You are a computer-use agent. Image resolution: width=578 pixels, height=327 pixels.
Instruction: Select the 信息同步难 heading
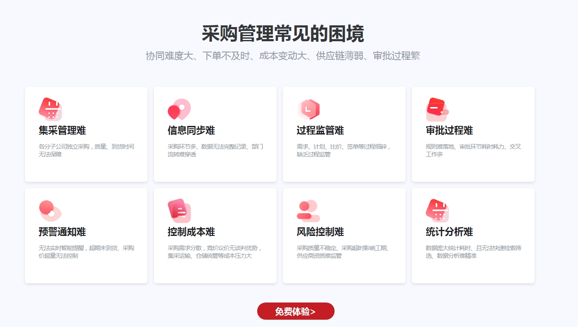(191, 131)
